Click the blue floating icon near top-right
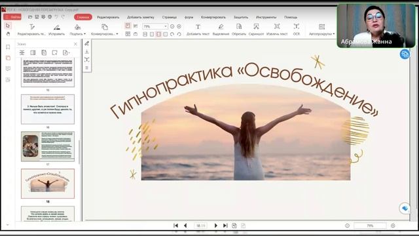419x236 pixels. (405, 54)
